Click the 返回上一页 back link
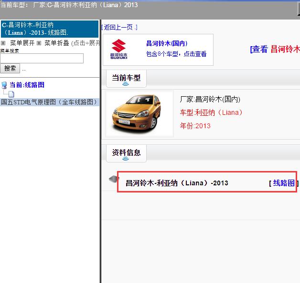300x283 pixels. (119, 27)
